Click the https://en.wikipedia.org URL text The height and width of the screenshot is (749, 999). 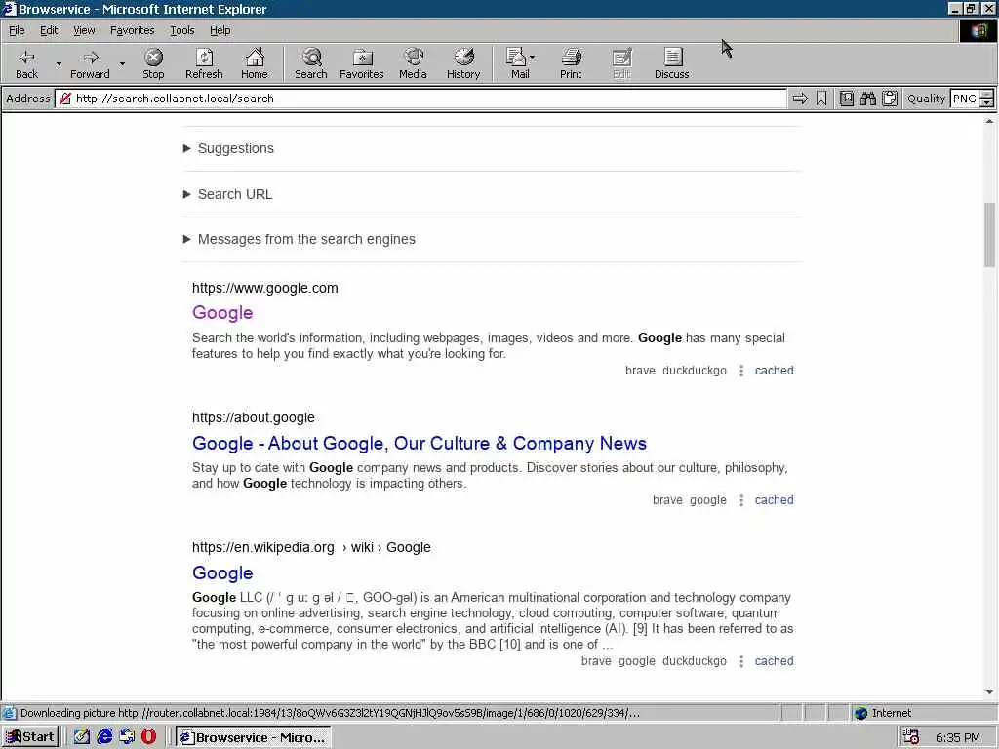click(x=263, y=548)
